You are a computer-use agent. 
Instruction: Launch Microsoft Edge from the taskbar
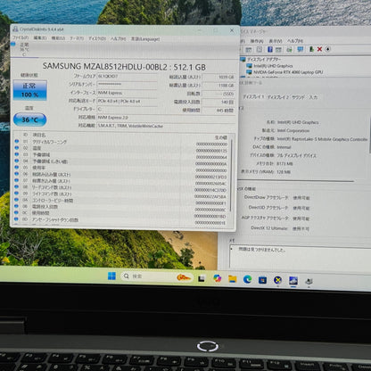click(247, 279)
